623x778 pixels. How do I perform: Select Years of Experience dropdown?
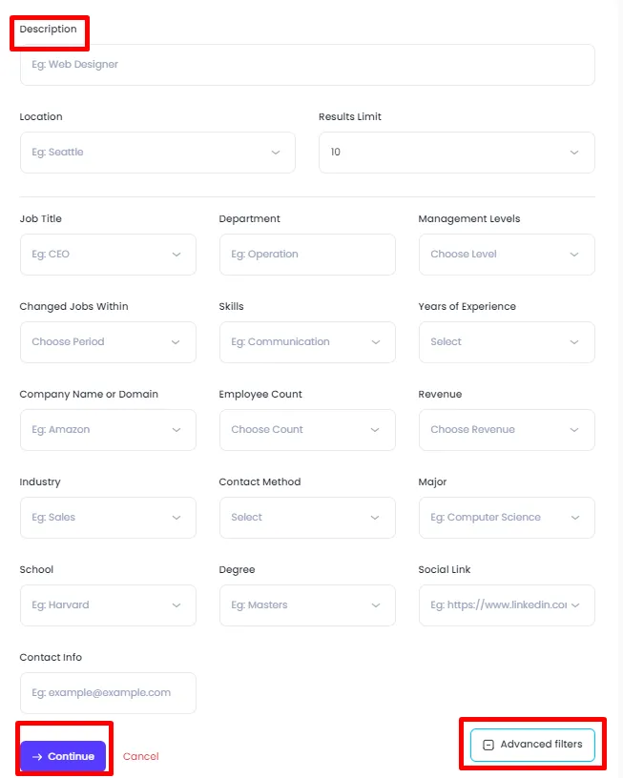point(506,342)
